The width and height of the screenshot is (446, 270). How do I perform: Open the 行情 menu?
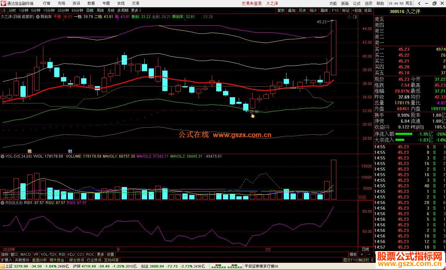(46, 3)
